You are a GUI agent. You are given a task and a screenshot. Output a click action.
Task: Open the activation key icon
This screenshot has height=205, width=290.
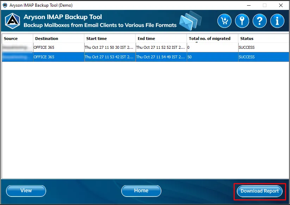pyautogui.click(x=242, y=21)
